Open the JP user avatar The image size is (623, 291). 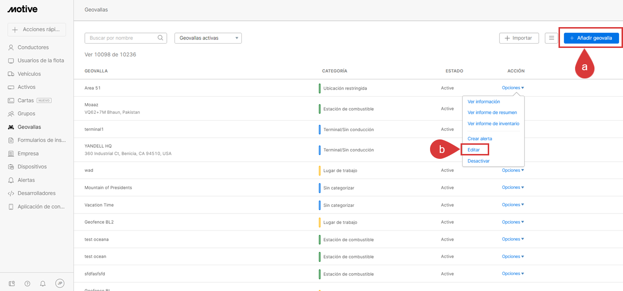60,283
